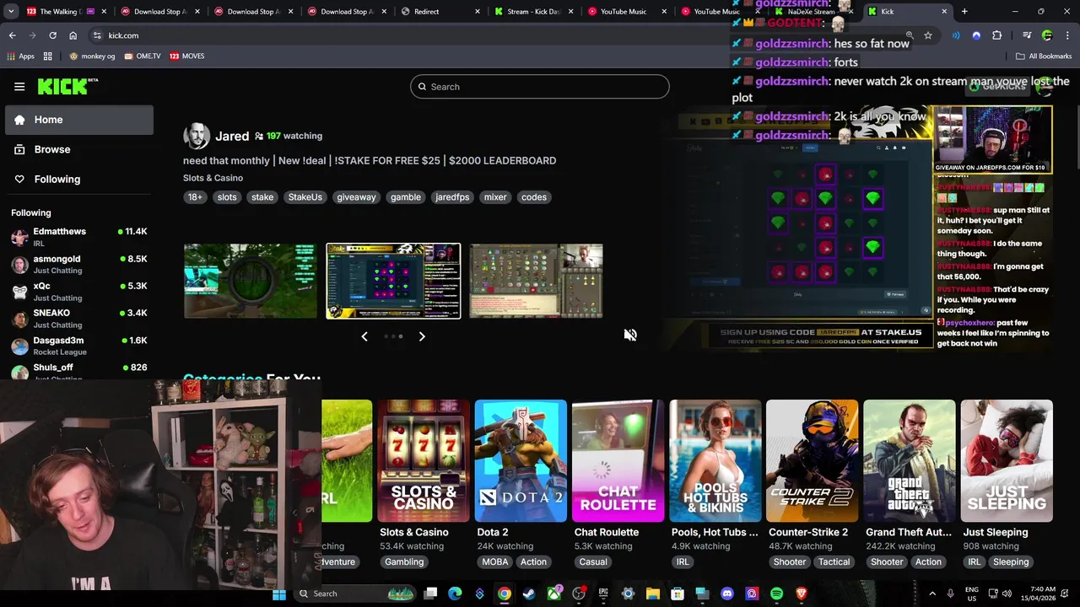Click the Jared streamer name
1080x607 pixels.
click(x=232, y=136)
